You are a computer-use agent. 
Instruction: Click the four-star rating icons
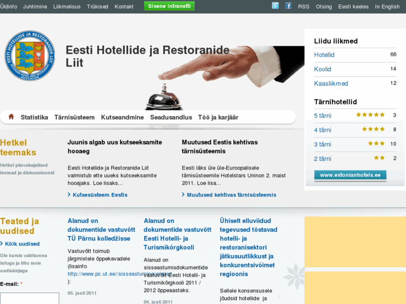pyautogui.click(x=374, y=129)
